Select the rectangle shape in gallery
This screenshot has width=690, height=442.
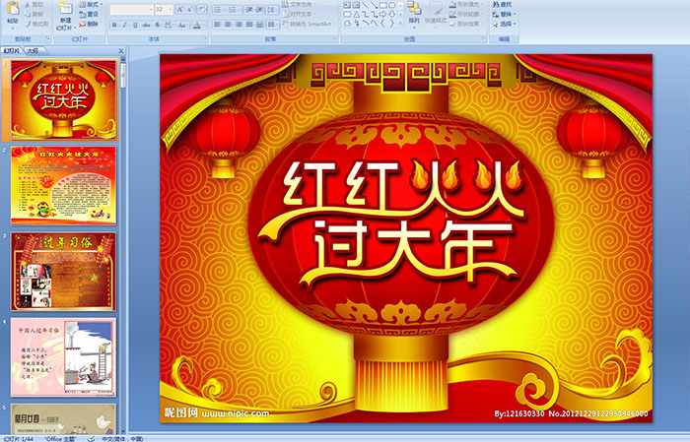[383, 5]
